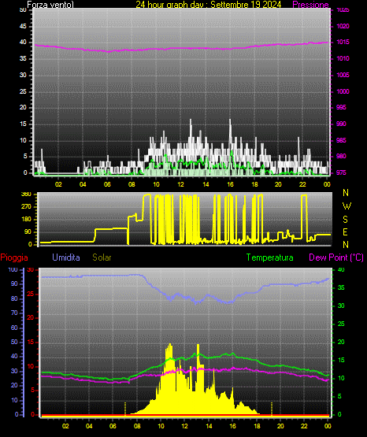This screenshot has width=367, height=437.
Task: Click the 12 hour mark on wind graph
Action: point(181,184)
